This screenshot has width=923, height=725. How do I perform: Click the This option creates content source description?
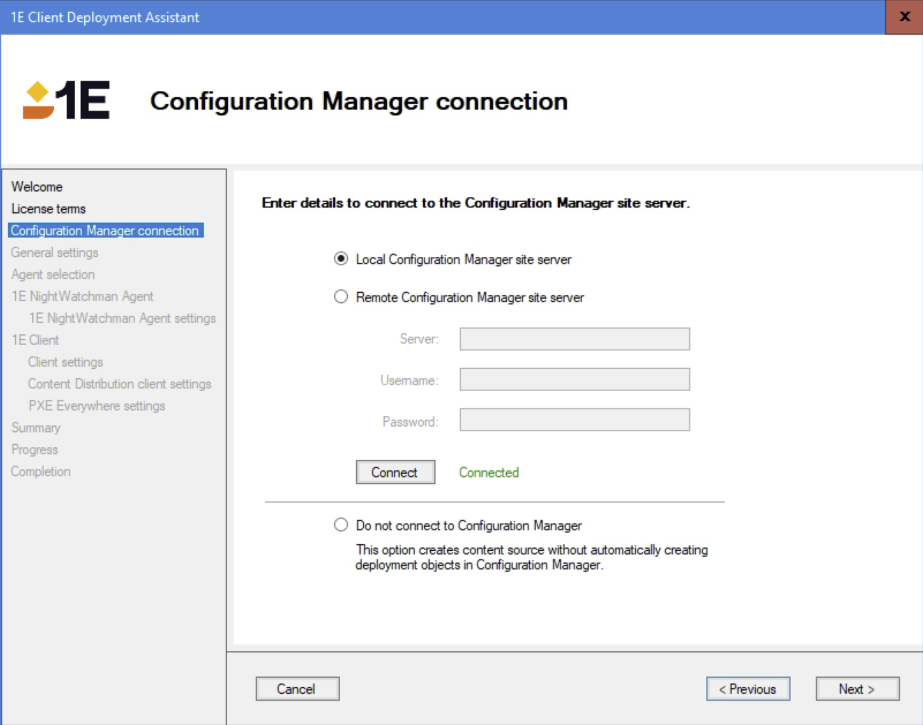tap(532, 557)
